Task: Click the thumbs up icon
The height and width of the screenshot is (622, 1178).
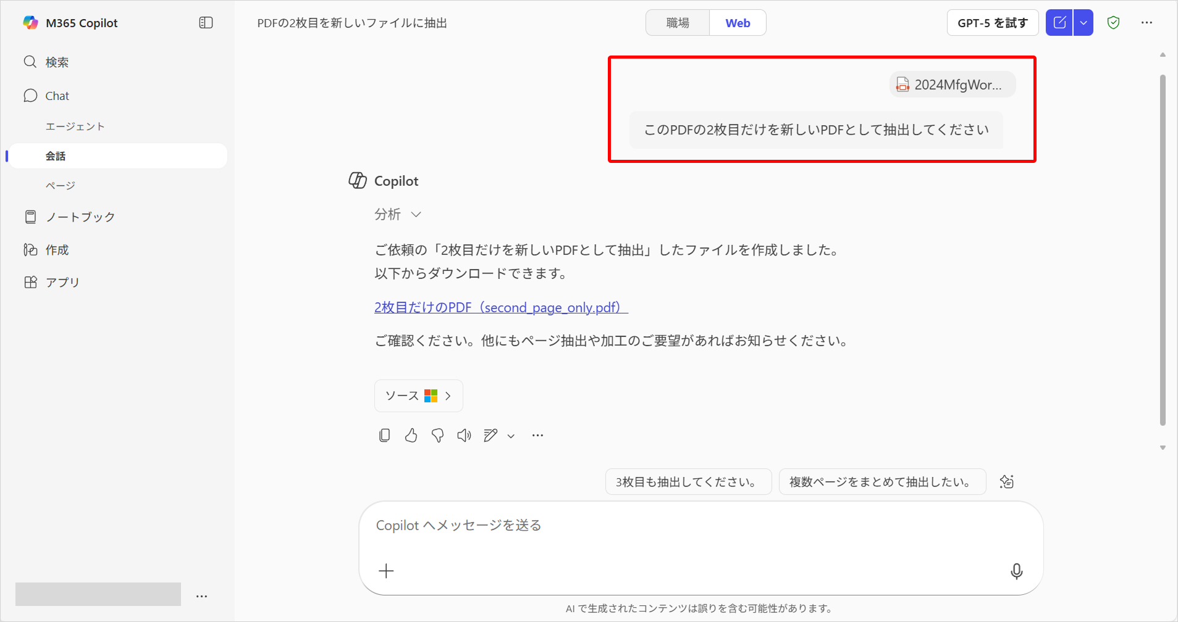Action: 411,436
